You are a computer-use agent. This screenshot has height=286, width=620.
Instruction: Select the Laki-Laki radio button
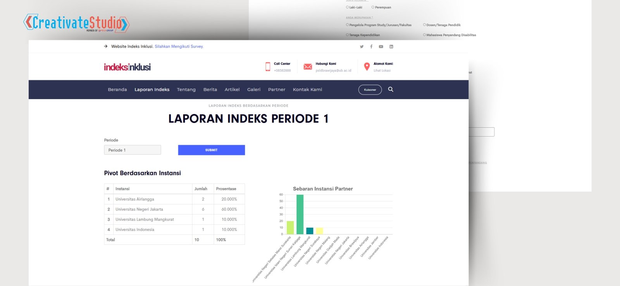348,7
